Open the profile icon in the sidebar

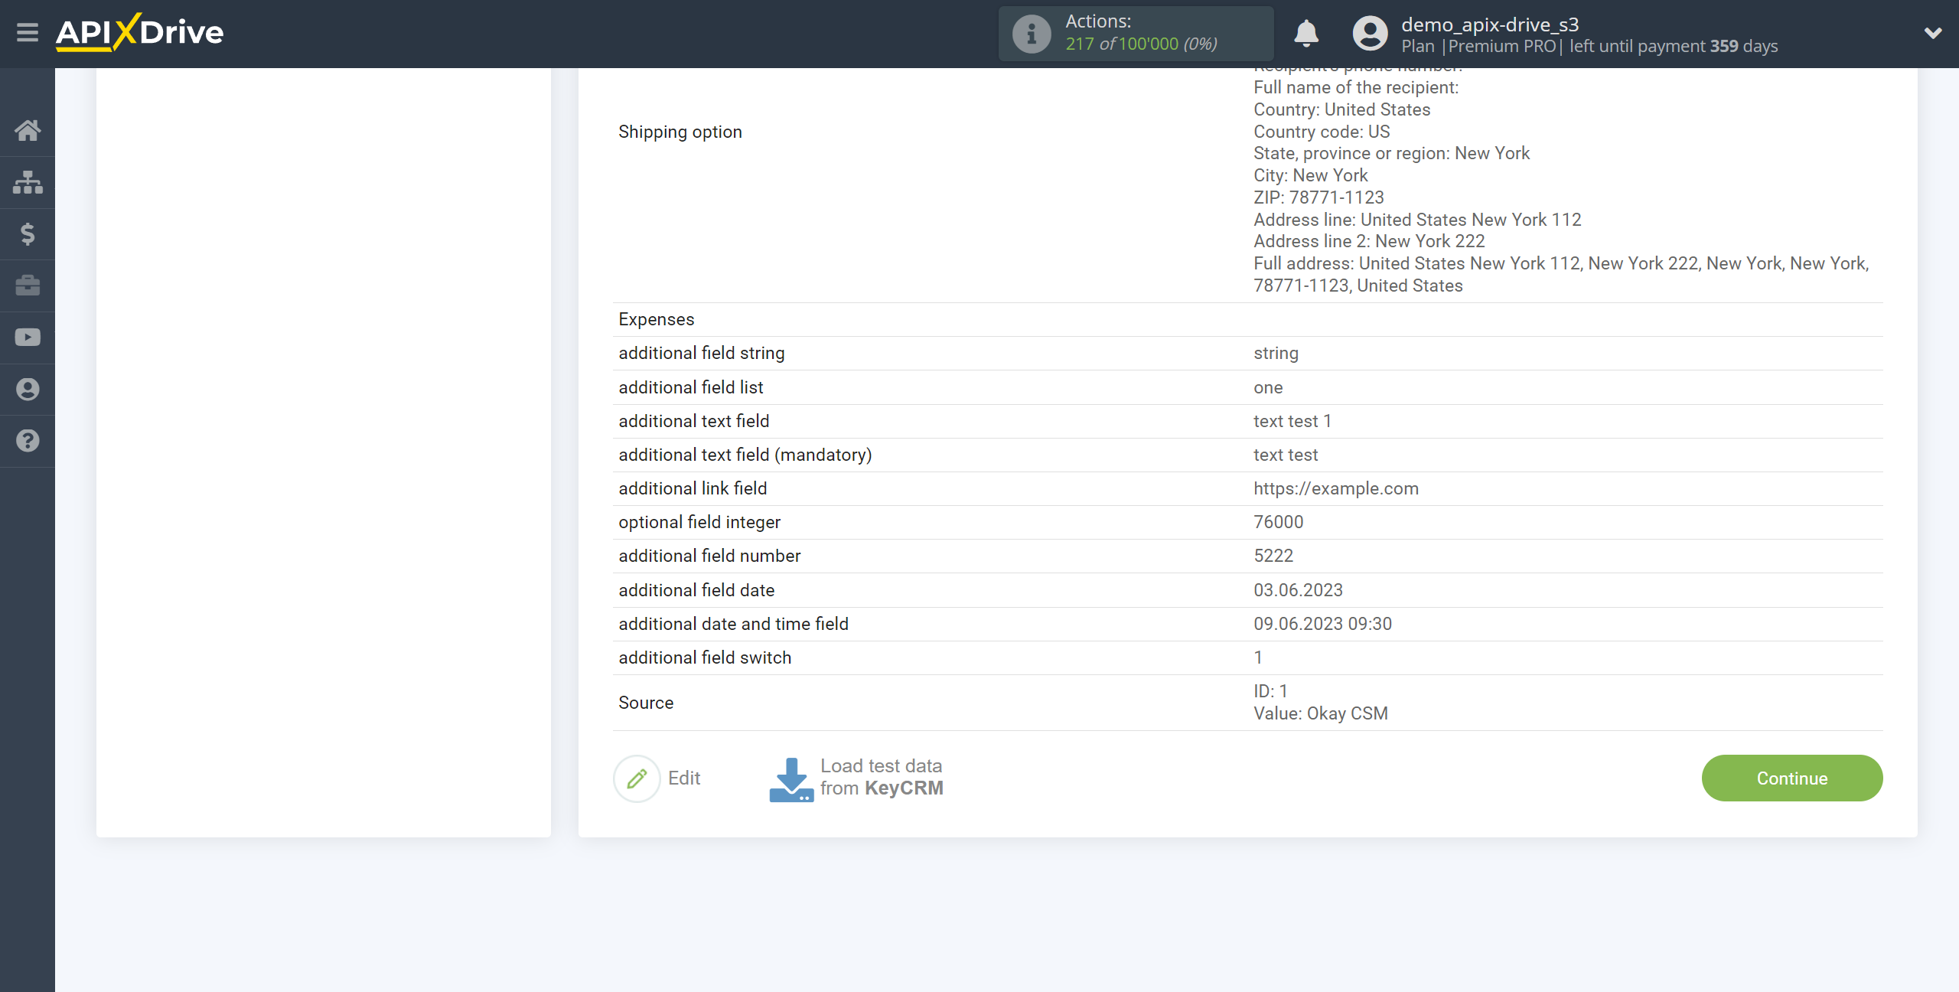28,389
